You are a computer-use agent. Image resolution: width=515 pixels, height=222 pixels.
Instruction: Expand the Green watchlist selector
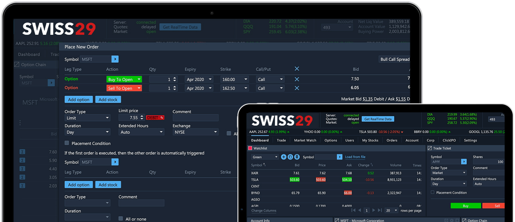[x=265, y=157]
